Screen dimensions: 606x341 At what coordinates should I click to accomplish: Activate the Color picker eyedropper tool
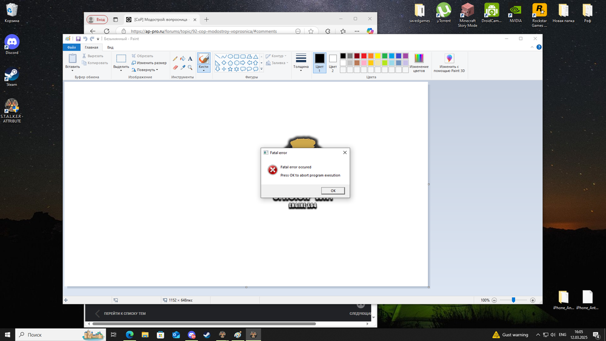(x=182, y=67)
